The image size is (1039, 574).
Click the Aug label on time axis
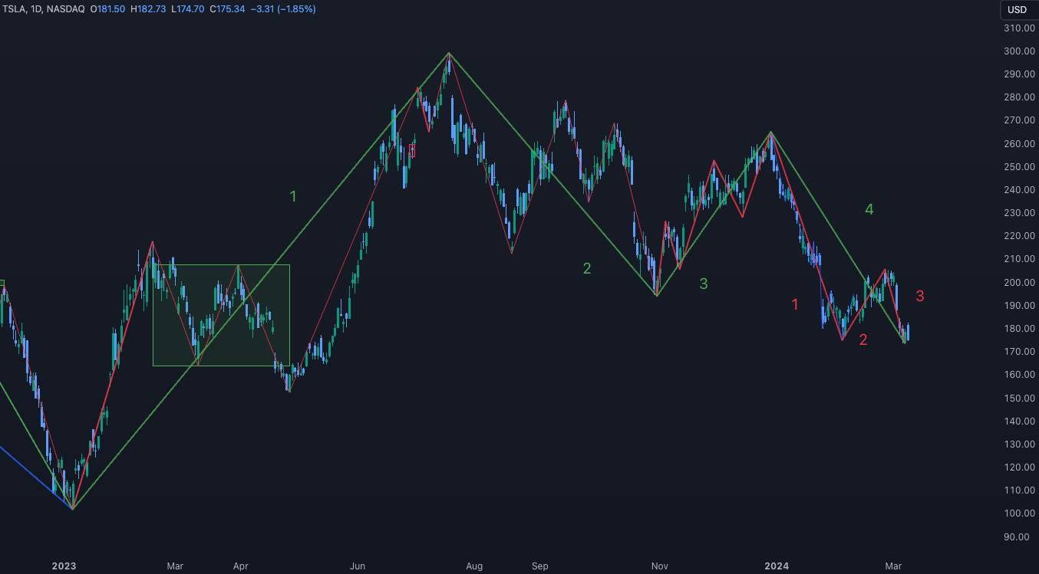tap(474, 566)
